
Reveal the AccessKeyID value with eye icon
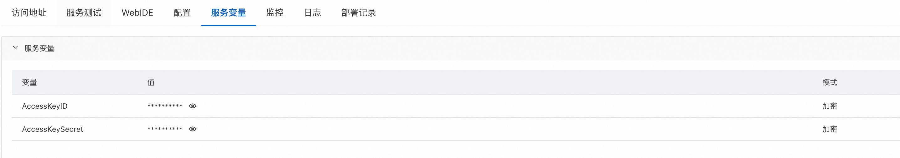pyautogui.click(x=193, y=106)
